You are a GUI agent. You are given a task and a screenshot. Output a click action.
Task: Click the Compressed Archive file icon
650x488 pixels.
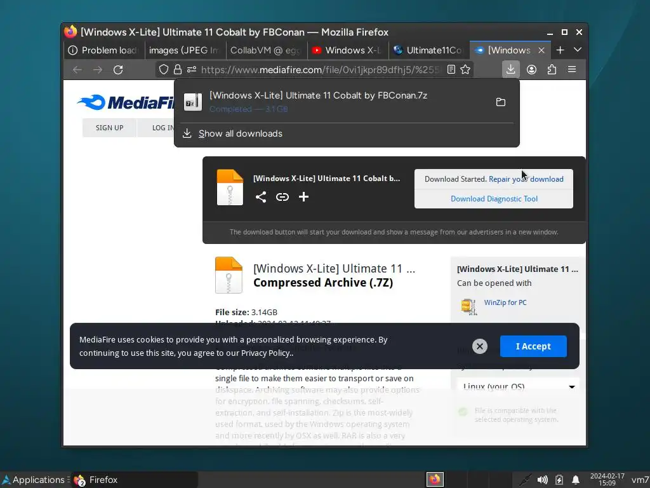229,275
